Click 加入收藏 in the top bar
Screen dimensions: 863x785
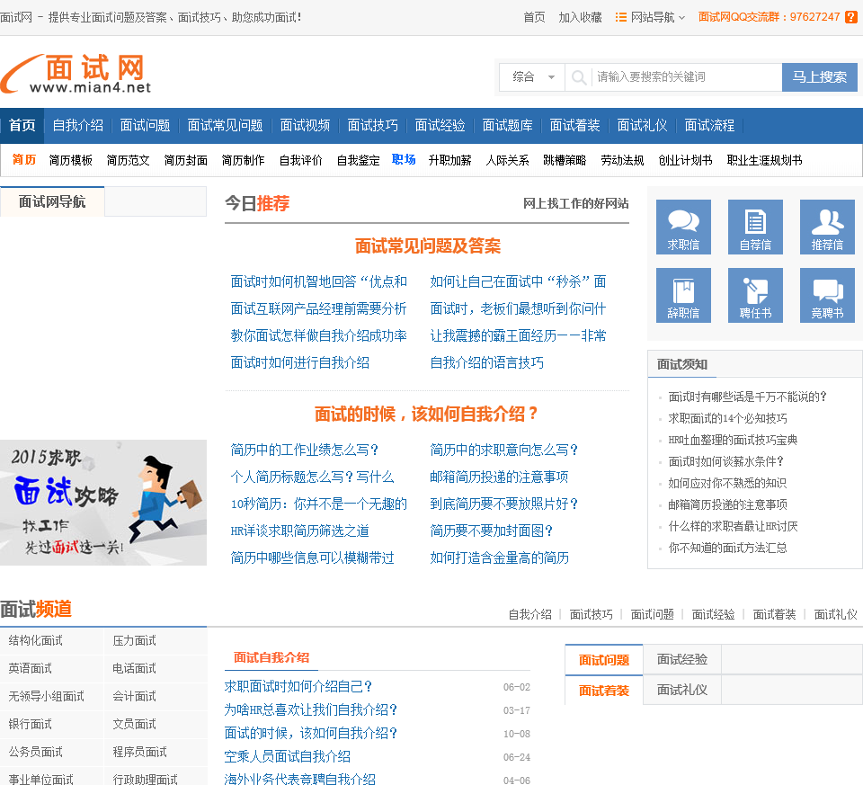click(580, 17)
